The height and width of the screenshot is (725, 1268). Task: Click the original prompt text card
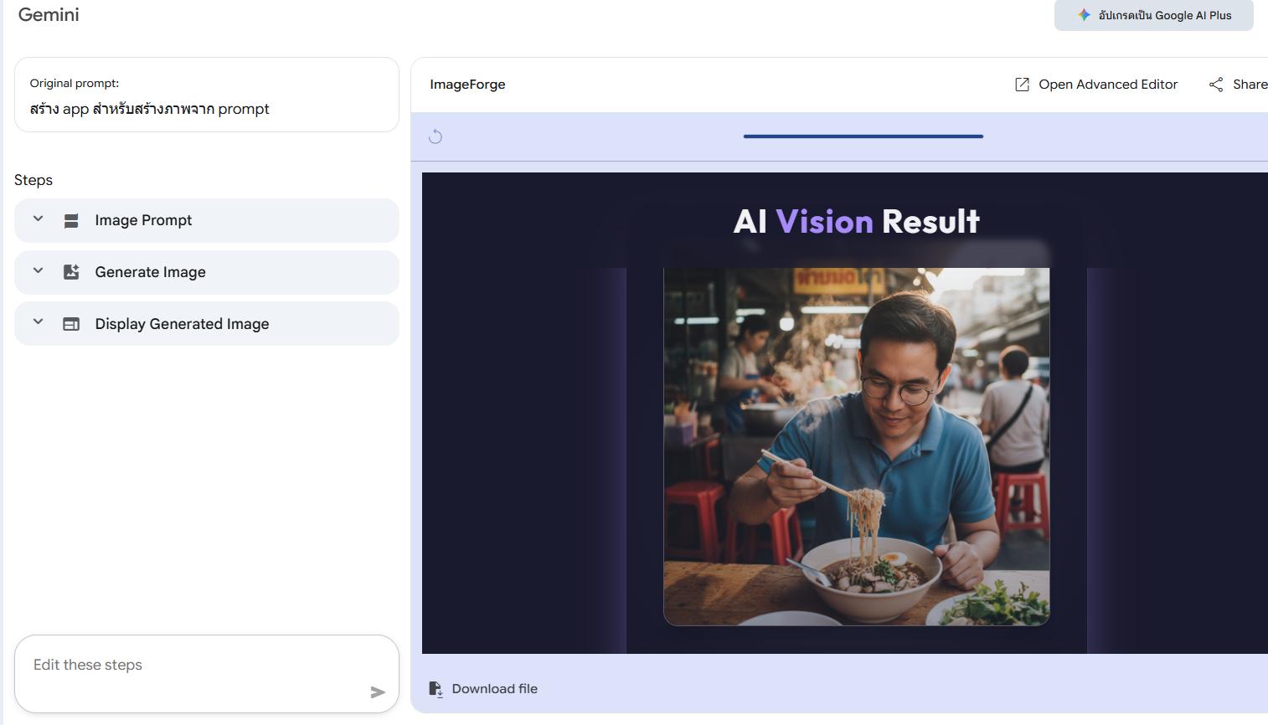[x=207, y=95]
